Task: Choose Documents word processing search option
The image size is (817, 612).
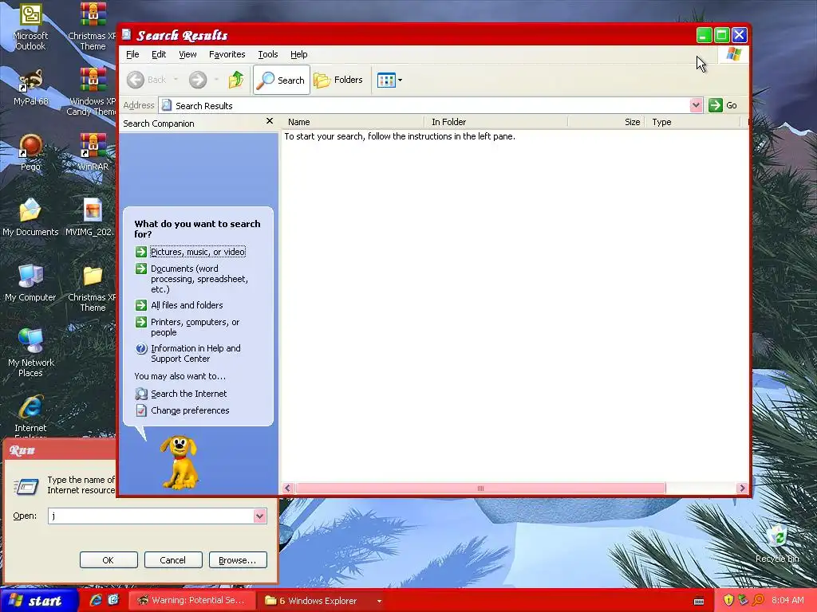Action: point(199,279)
